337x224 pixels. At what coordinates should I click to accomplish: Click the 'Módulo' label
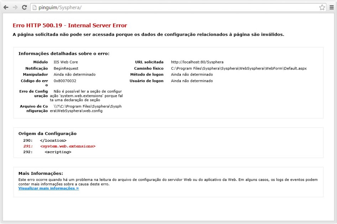(41, 62)
